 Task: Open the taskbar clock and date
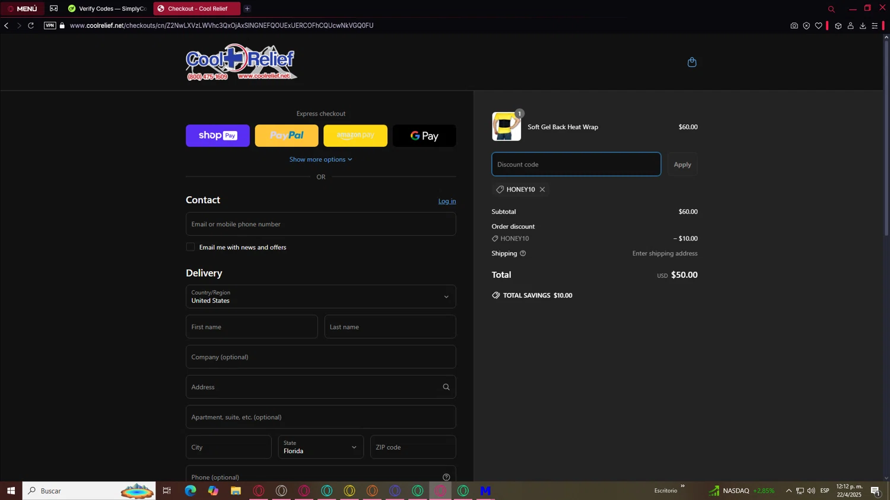pyautogui.click(x=849, y=491)
